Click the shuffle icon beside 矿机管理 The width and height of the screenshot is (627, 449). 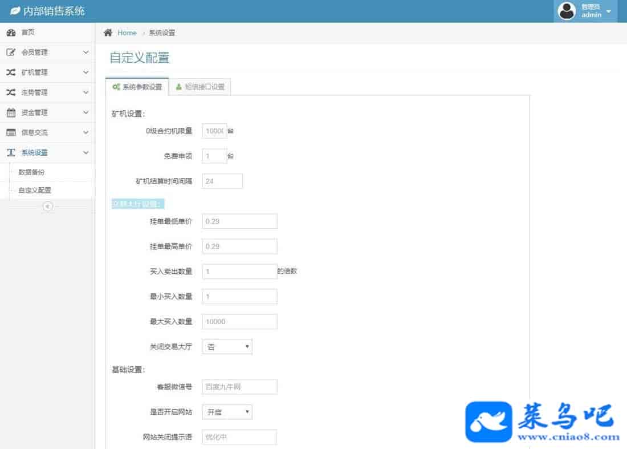11,72
